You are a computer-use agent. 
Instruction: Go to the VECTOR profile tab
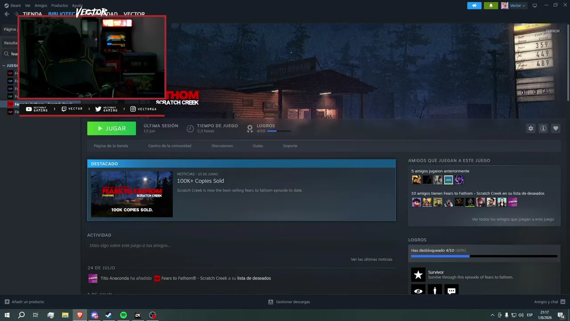click(134, 14)
